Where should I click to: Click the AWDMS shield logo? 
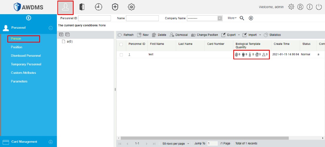coord(17,7)
